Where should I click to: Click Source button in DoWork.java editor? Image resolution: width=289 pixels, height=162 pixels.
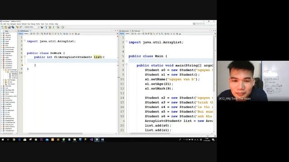coord(20,34)
